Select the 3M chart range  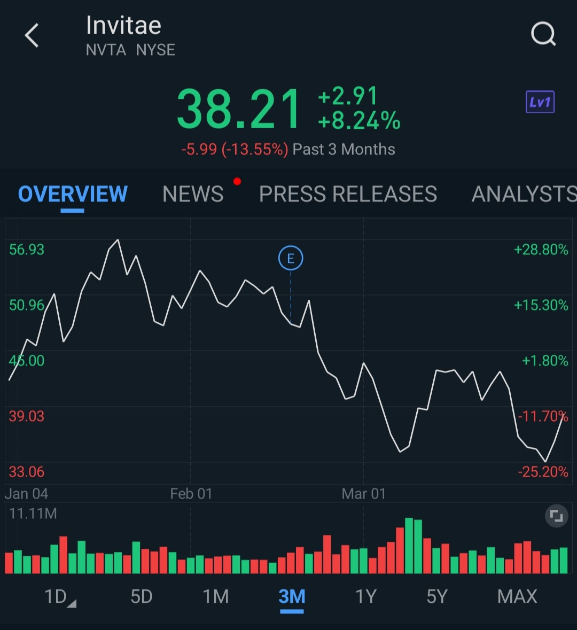(292, 597)
